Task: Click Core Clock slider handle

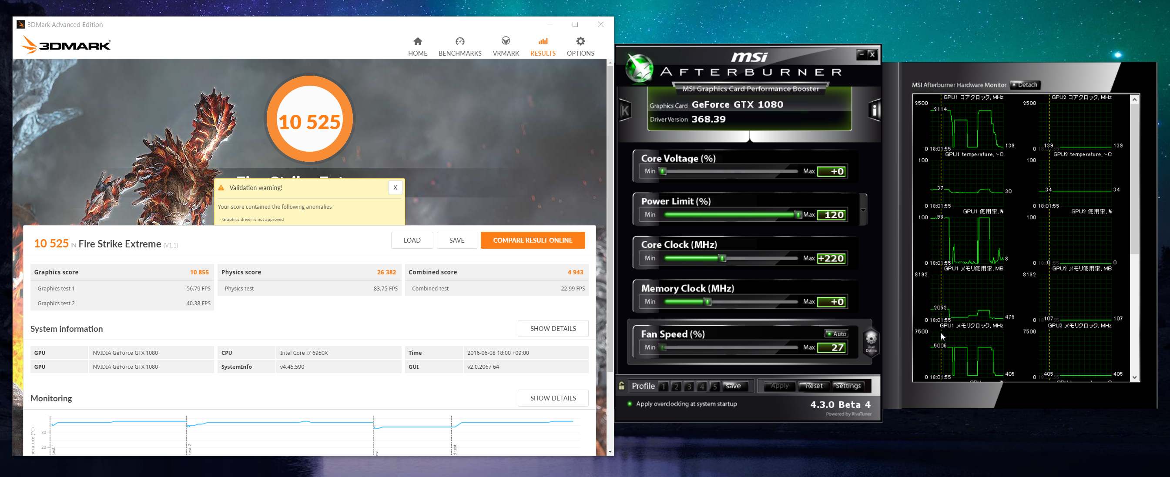Action: coord(723,258)
